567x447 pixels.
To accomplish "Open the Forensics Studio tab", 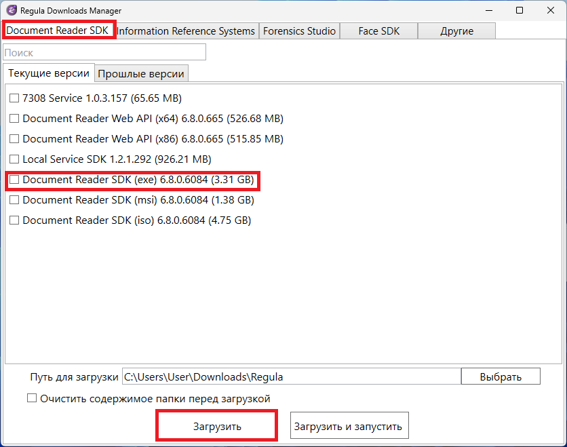I will [299, 31].
